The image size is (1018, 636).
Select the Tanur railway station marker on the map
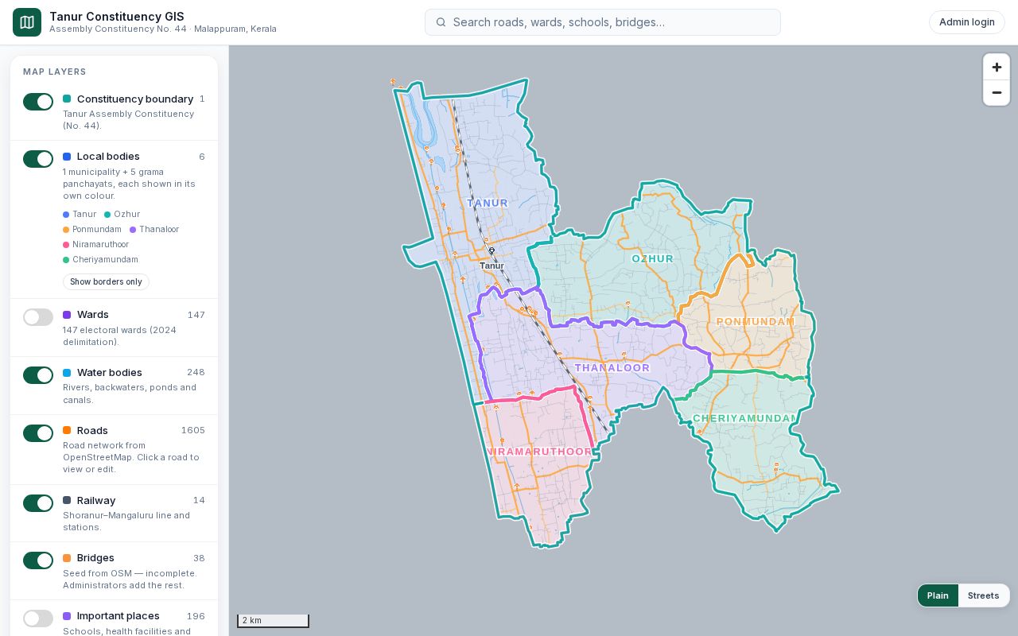click(492, 251)
